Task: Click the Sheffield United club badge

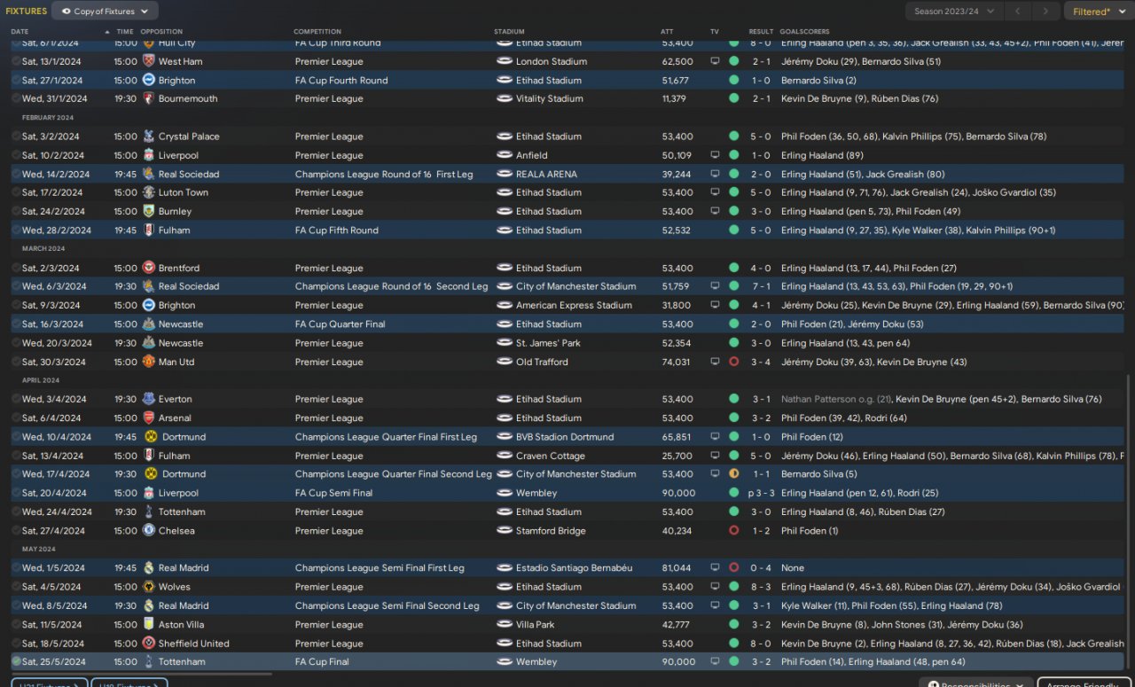Action: 148,644
